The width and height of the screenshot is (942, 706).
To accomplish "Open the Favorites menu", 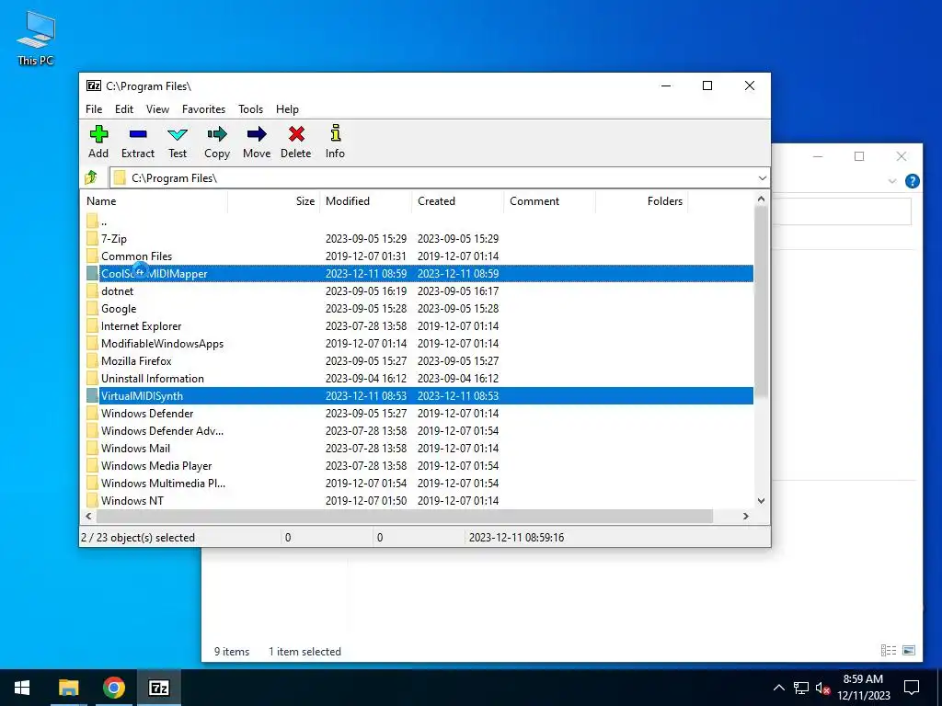I will point(203,109).
